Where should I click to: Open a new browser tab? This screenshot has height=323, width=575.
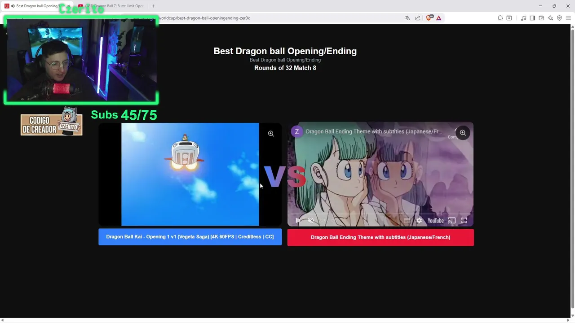(x=153, y=6)
